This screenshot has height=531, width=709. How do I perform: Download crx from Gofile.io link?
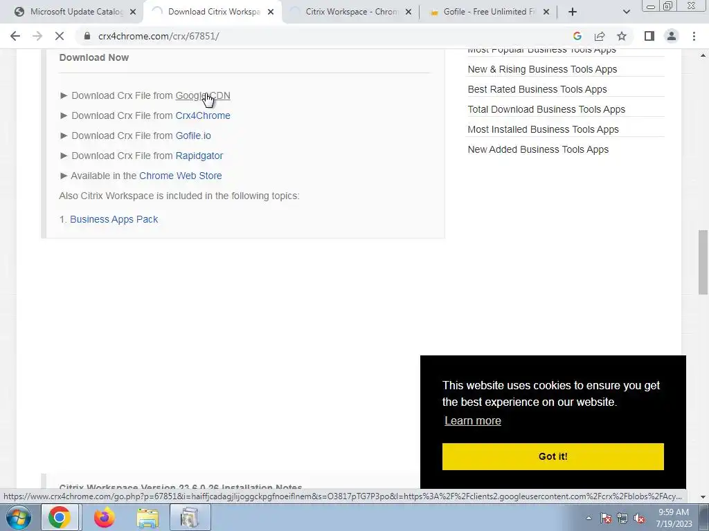click(x=193, y=136)
